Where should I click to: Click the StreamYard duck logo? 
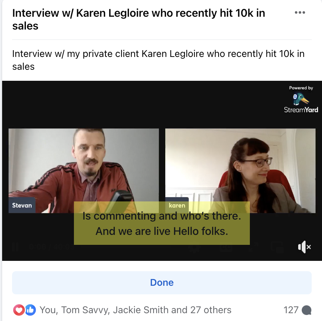coord(301,99)
